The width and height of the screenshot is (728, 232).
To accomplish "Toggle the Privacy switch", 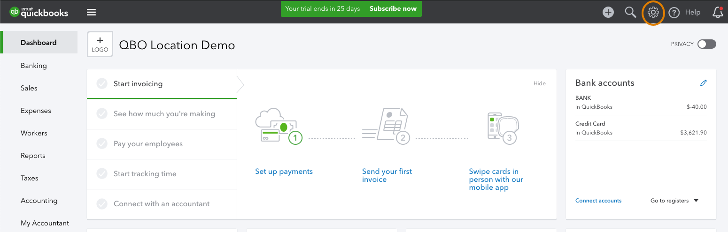I will pyautogui.click(x=706, y=44).
